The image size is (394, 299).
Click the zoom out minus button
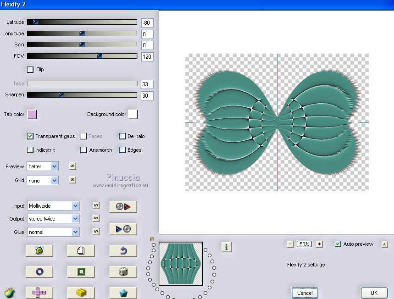(290, 244)
